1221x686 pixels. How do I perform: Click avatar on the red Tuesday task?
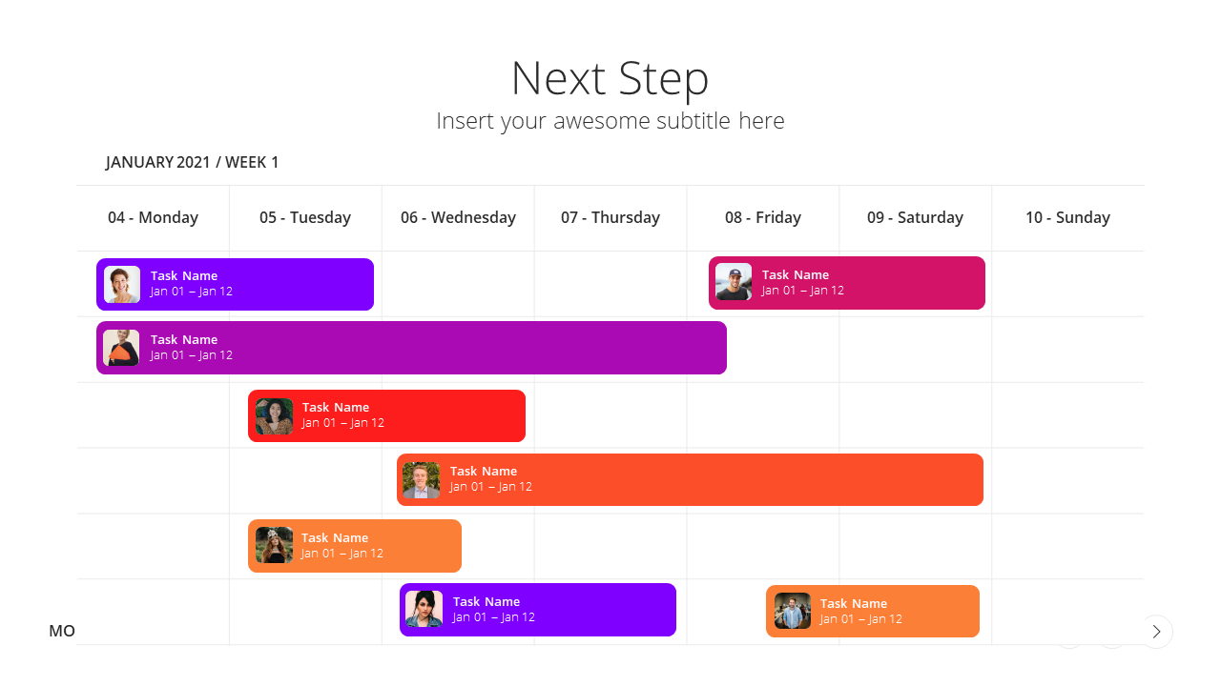pyautogui.click(x=274, y=416)
